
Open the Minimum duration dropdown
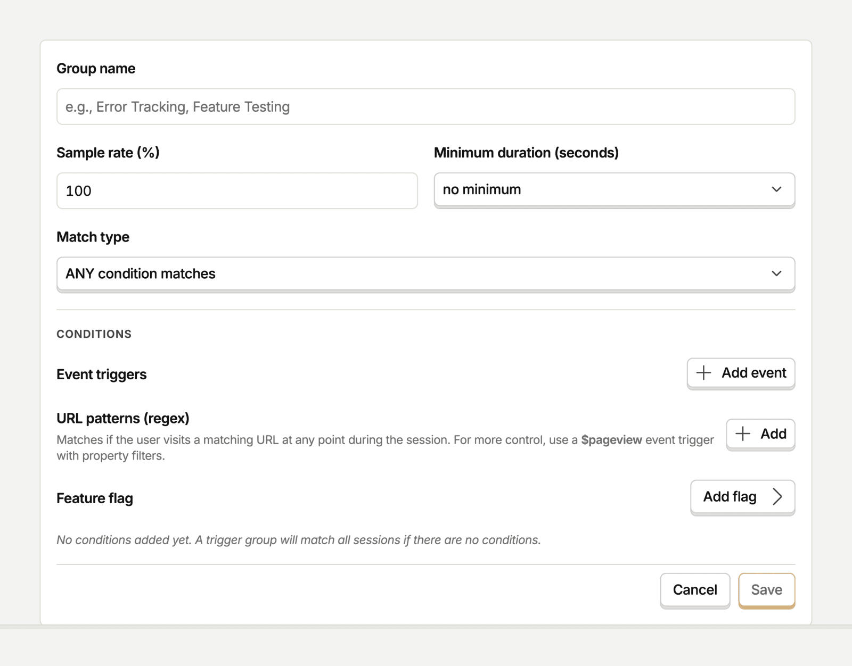tap(614, 189)
